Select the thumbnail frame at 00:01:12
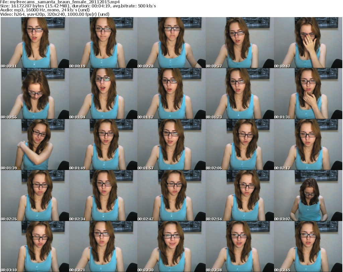Image resolution: width=343 pixels, height=272 pixels. click(x=171, y=94)
